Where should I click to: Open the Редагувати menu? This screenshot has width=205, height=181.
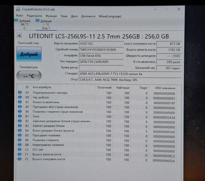(x=35, y=16)
